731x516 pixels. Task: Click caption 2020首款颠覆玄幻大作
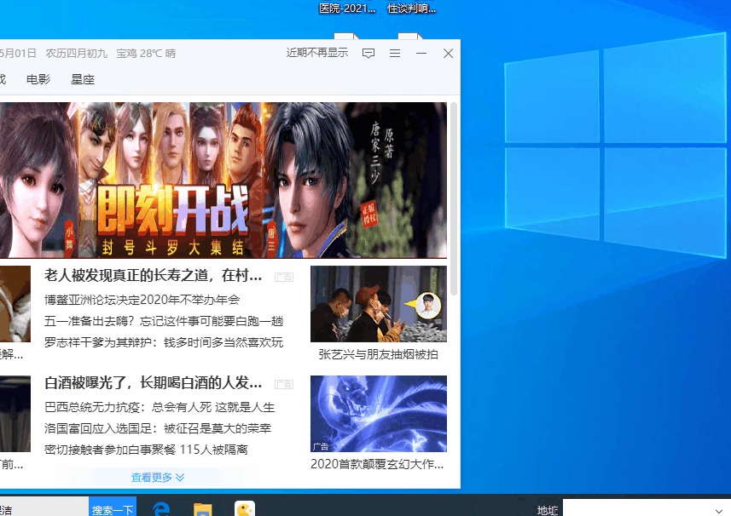pyautogui.click(x=377, y=464)
